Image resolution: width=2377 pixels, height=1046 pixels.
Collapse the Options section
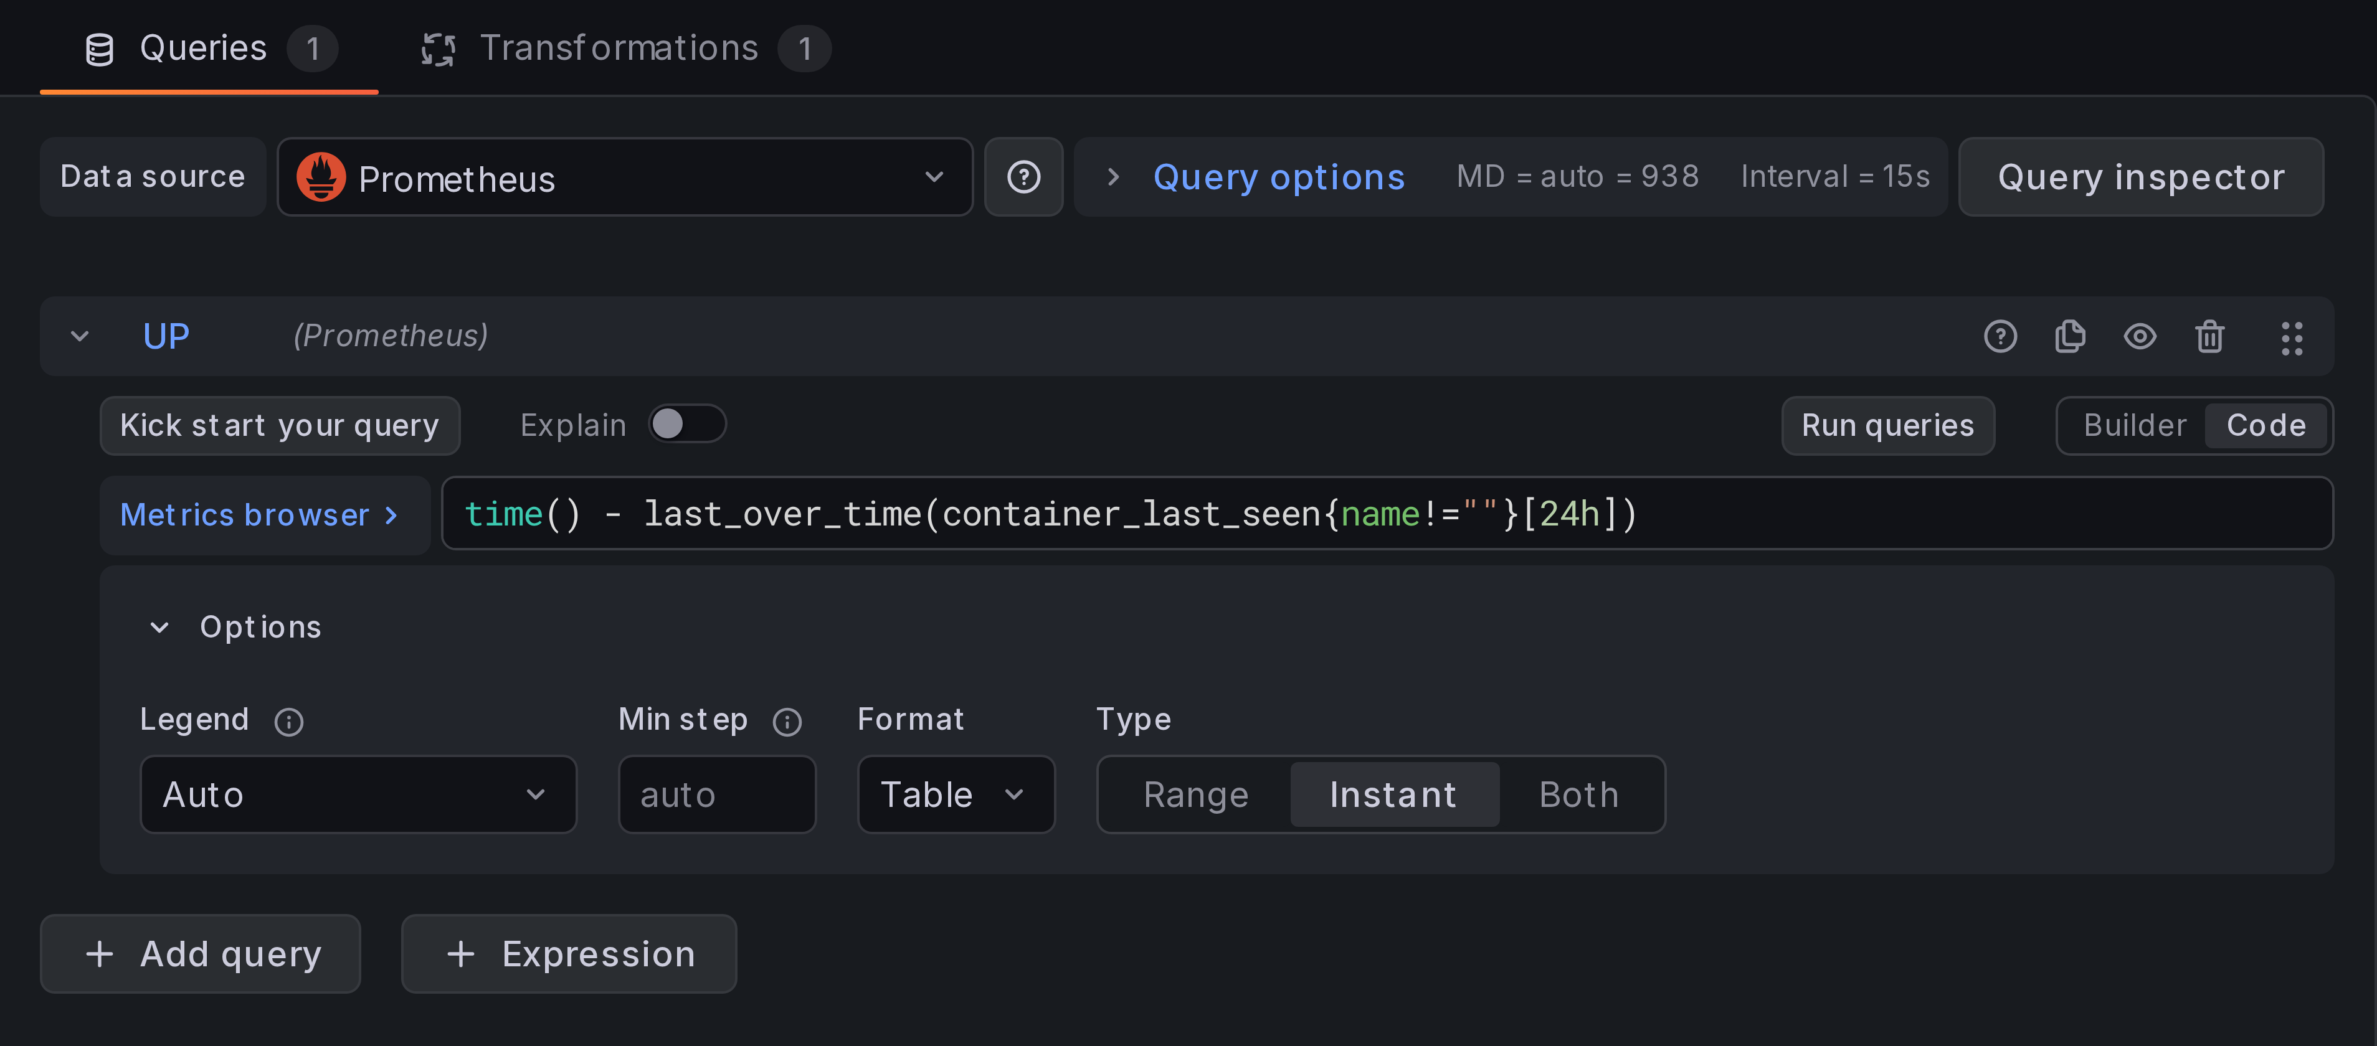tap(159, 627)
